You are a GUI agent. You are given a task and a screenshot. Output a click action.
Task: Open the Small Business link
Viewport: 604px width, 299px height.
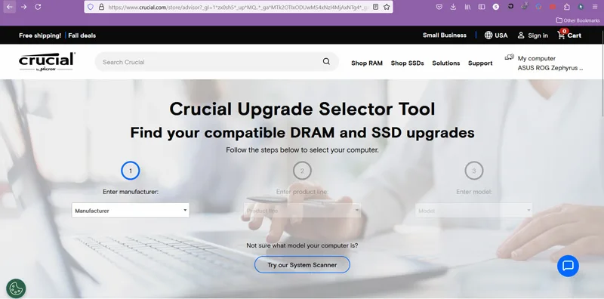445,35
